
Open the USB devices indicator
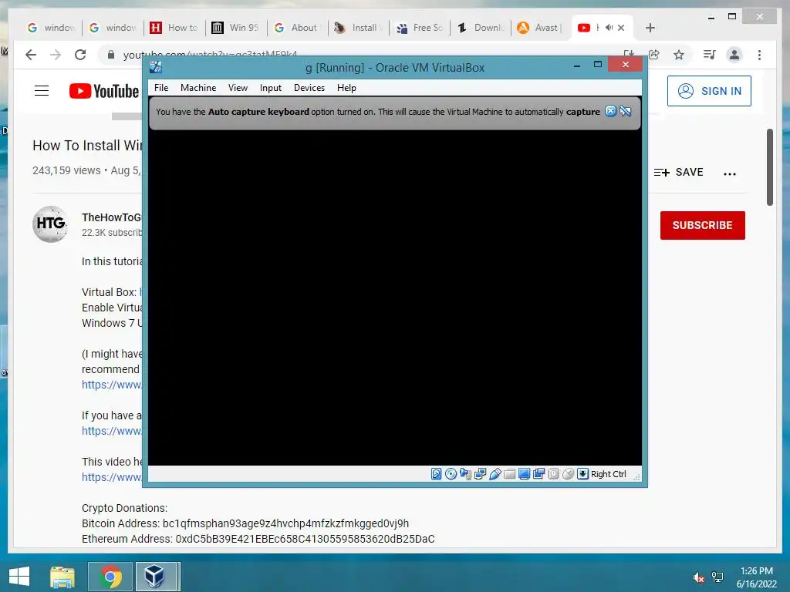pyautogui.click(x=495, y=474)
